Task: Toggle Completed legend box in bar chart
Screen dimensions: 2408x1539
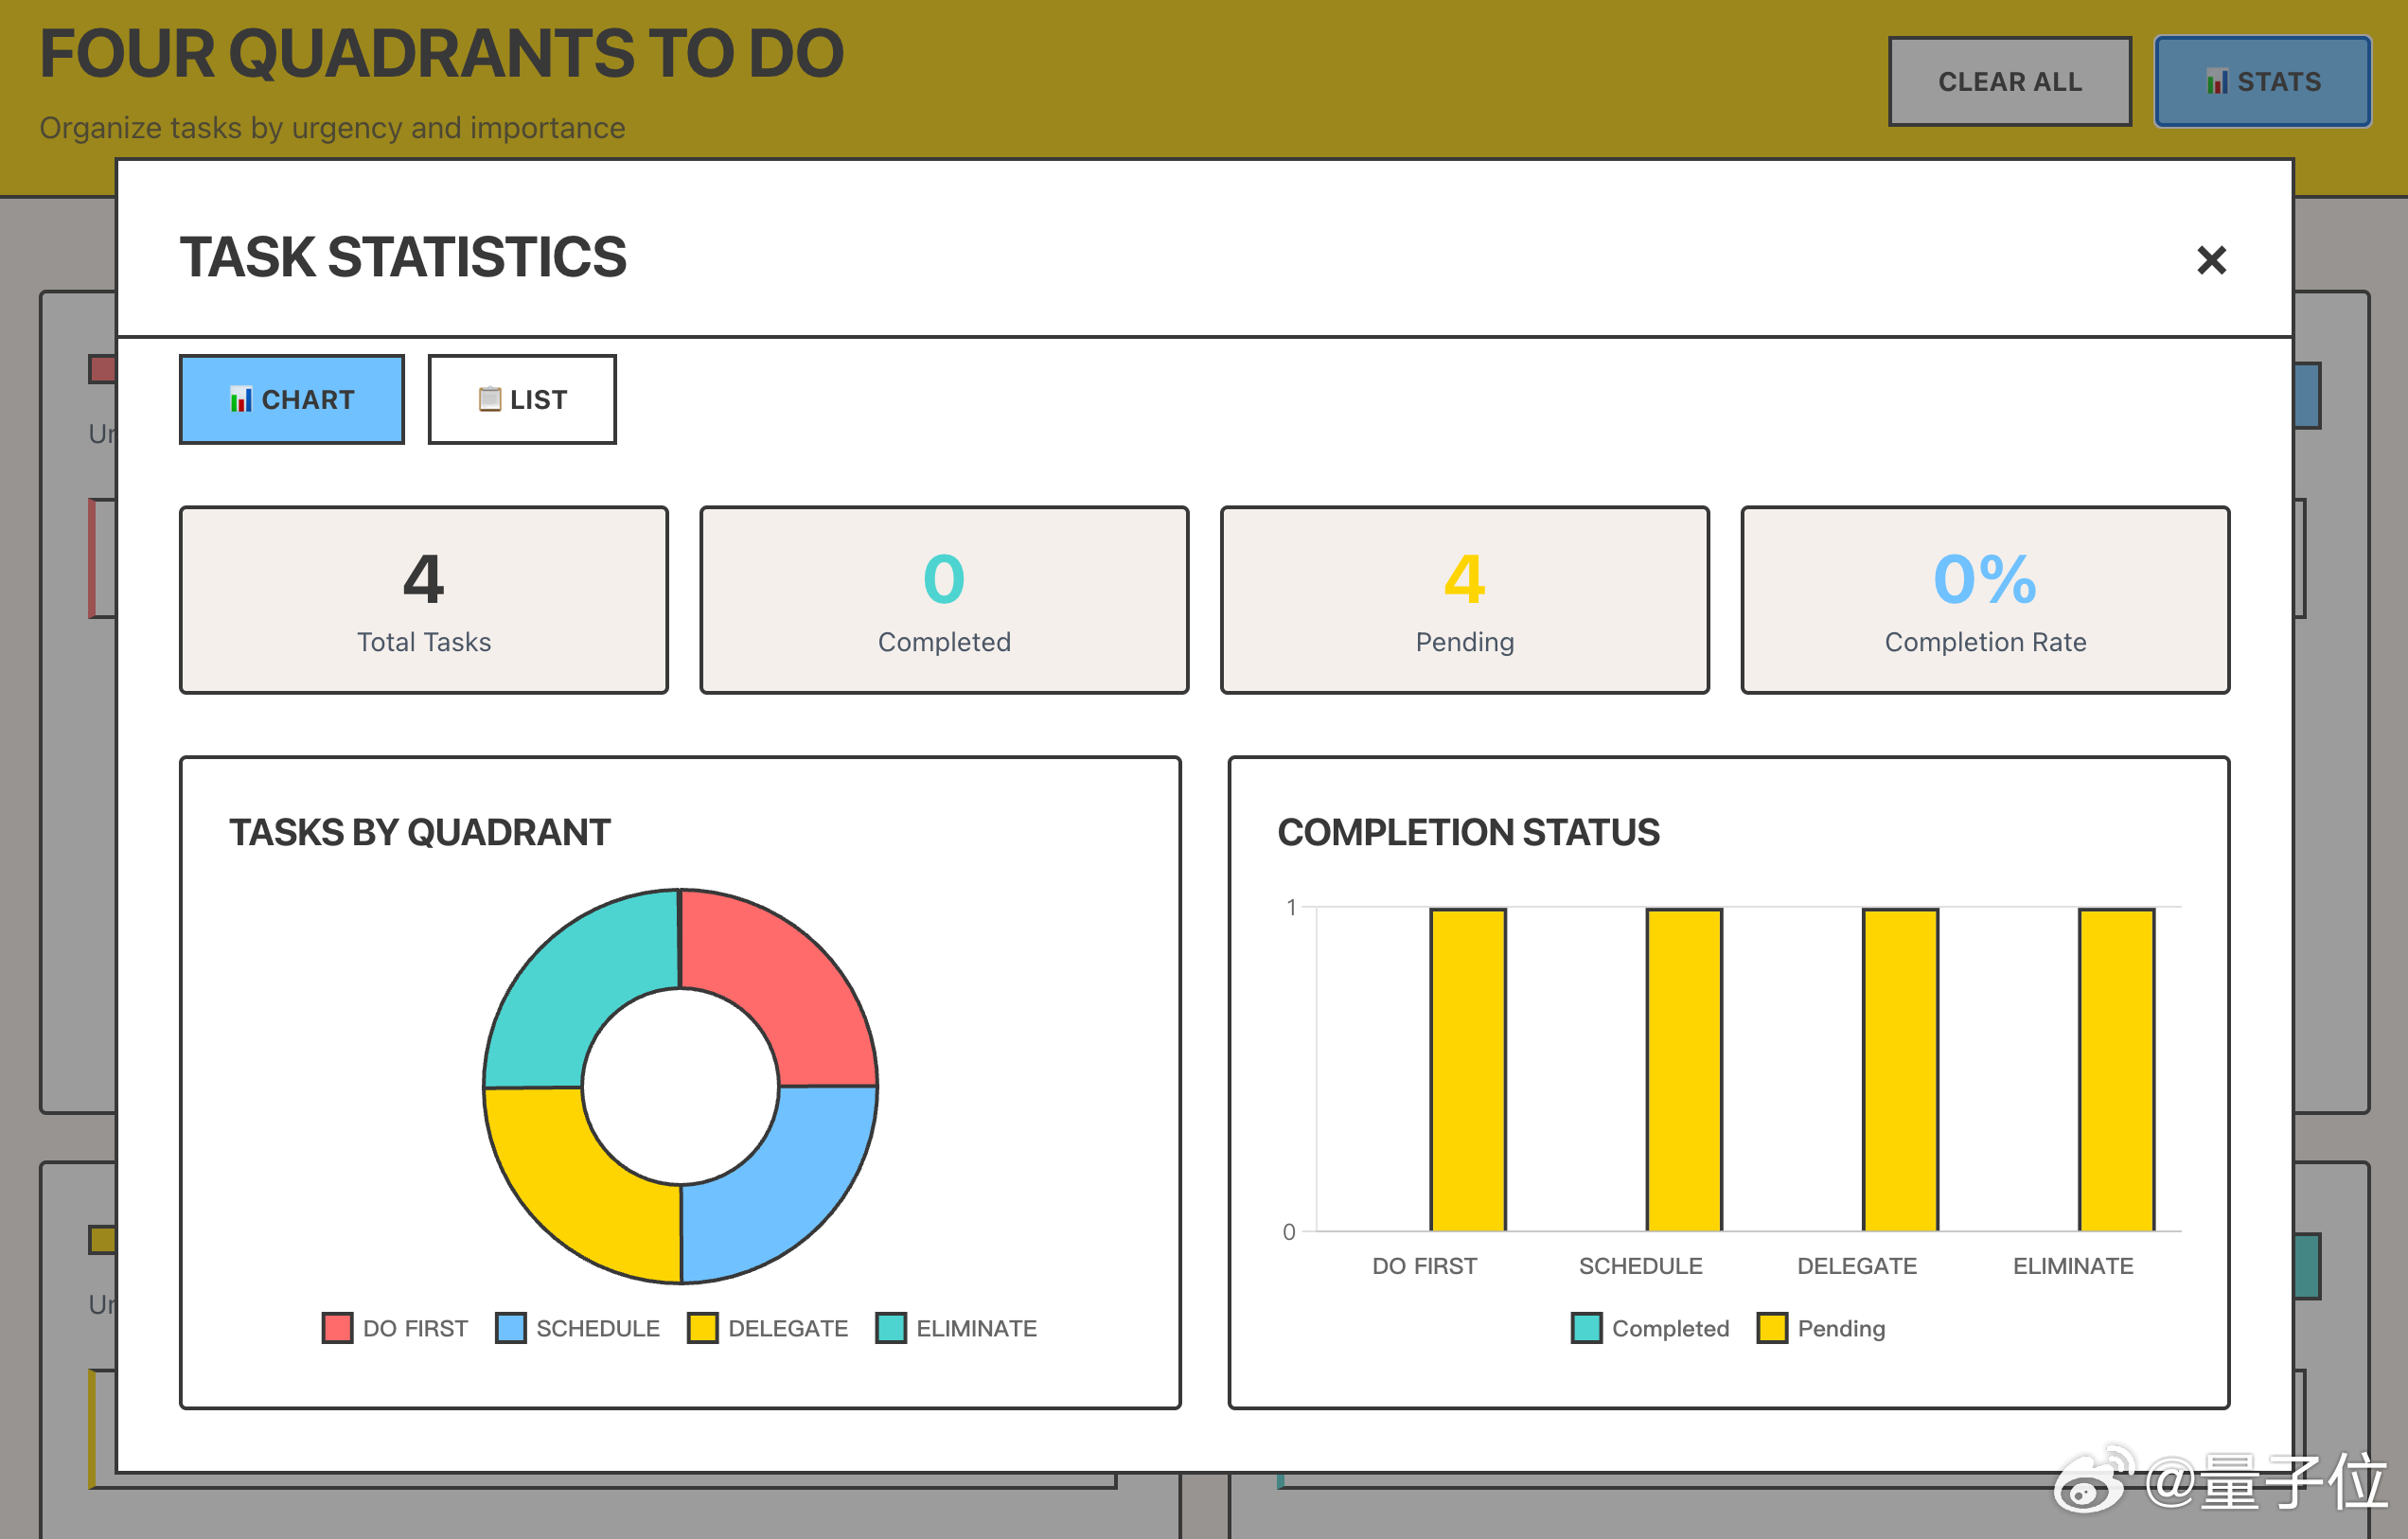Action: [1586, 1328]
